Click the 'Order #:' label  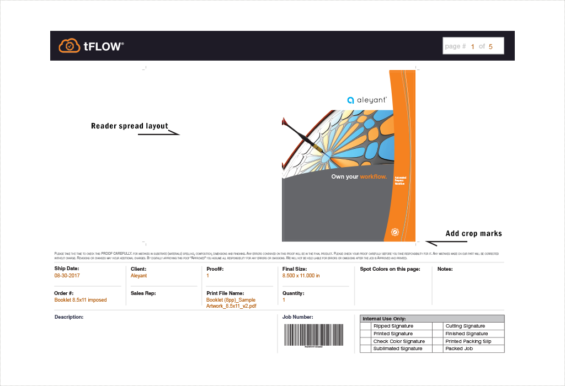point(64,293)
